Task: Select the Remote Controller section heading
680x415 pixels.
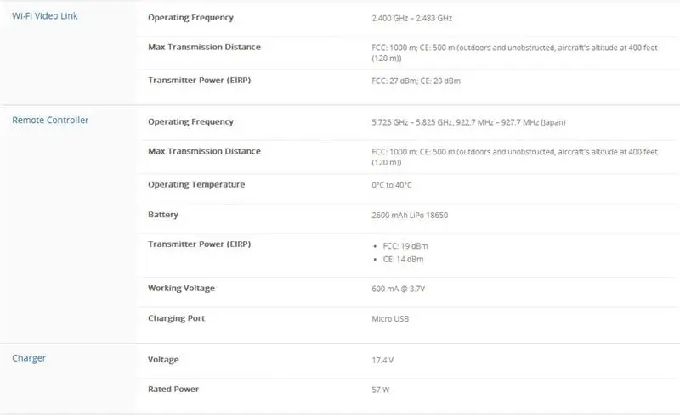Action: click(50, 120)
